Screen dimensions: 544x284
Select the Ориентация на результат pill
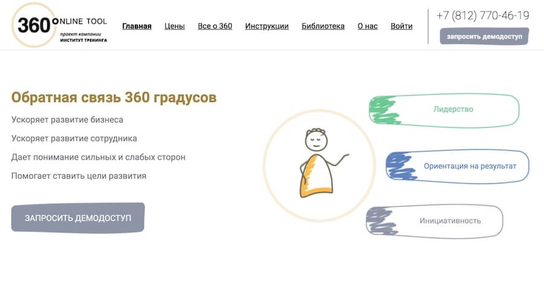tap(458, 166)
